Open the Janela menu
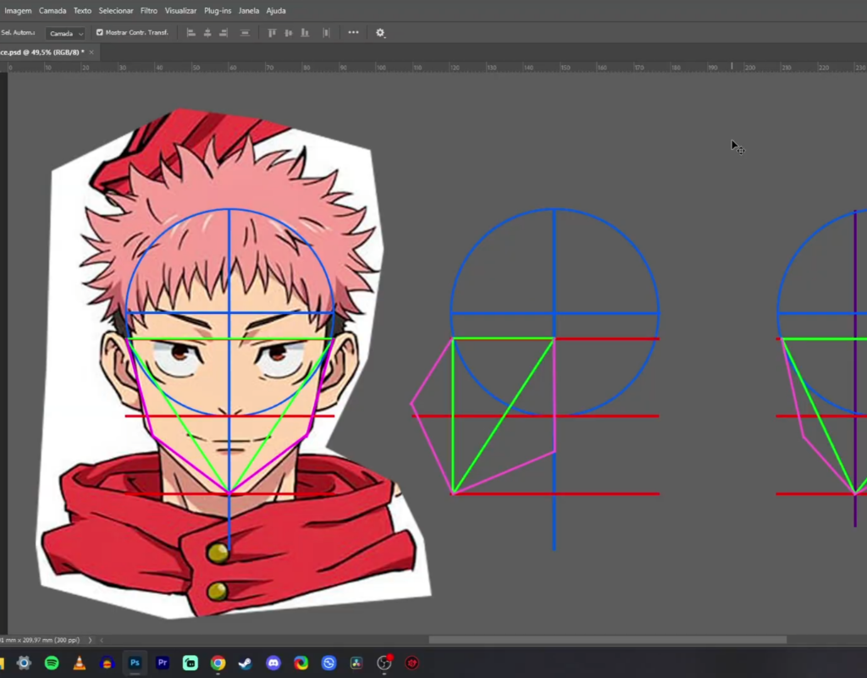Image resolution: width=867 pixels, height=678 pixels. click(248, 10)
